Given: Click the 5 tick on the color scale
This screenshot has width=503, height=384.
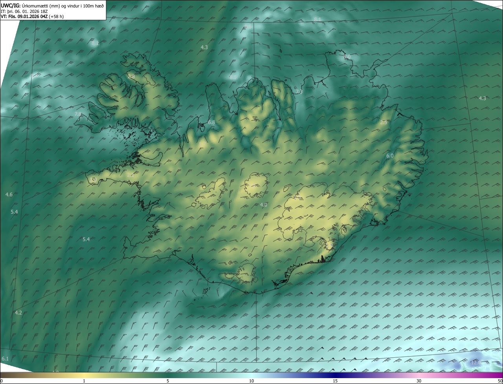Looking at the screenshot, I should [168, 381].
